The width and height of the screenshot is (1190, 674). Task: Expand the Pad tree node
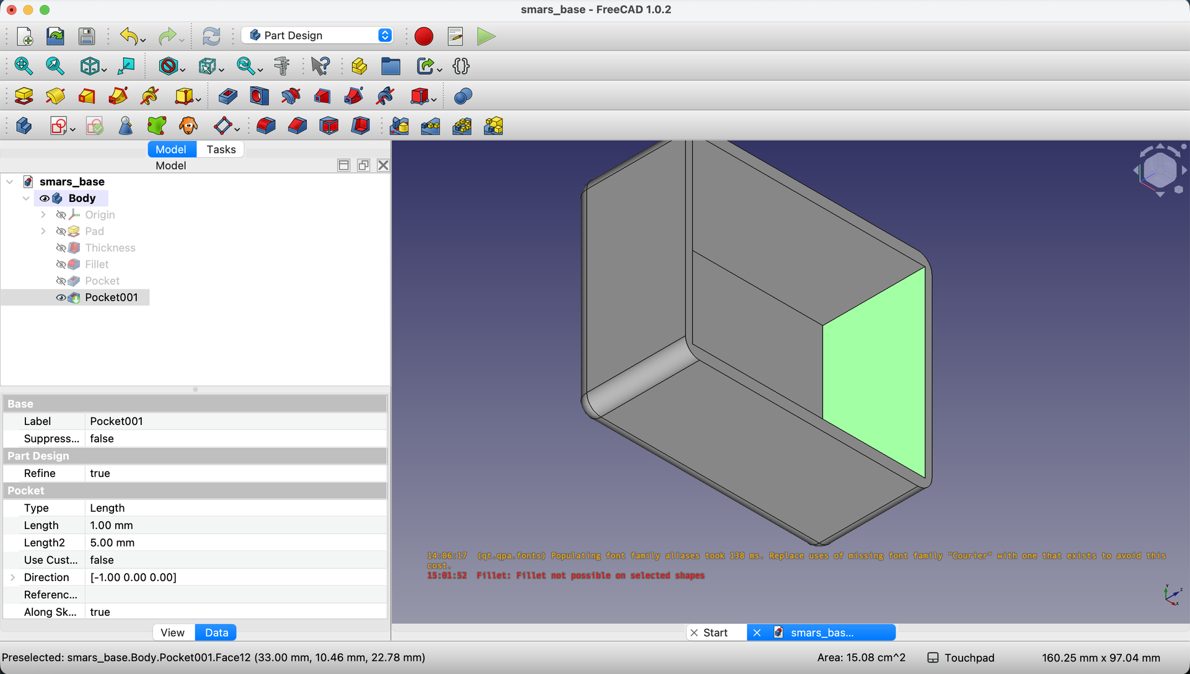click(x=43, y=231)
